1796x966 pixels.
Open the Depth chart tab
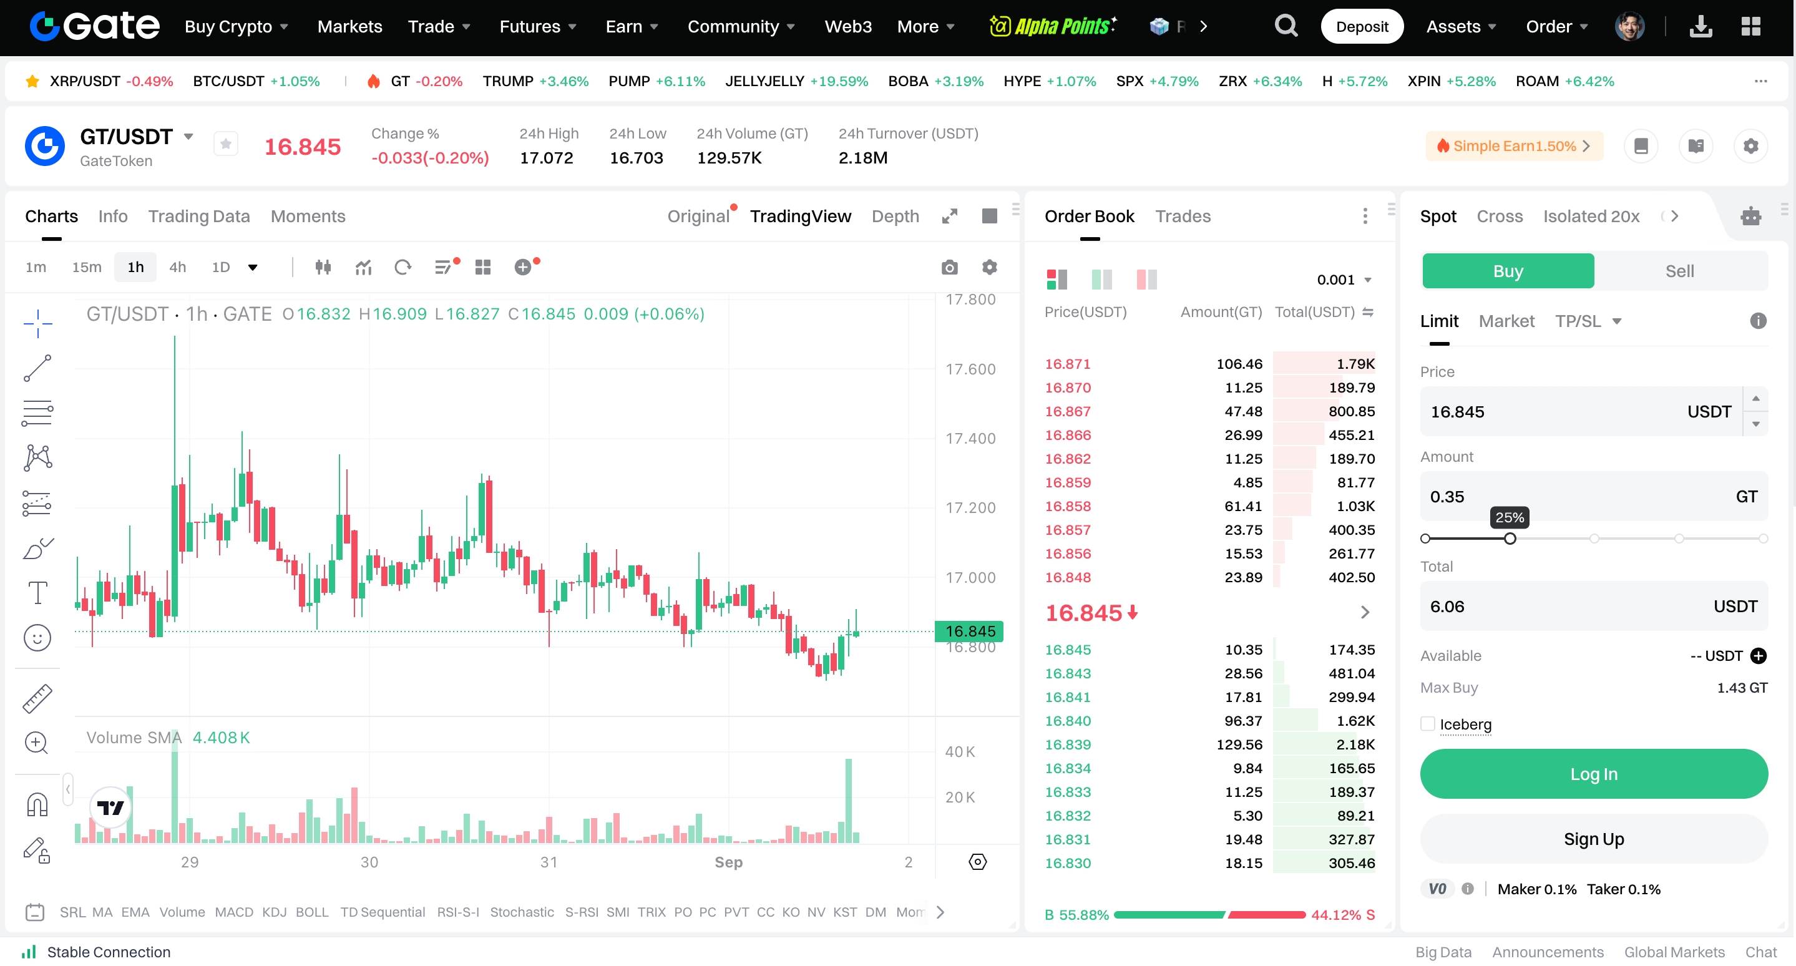point(894,216)
